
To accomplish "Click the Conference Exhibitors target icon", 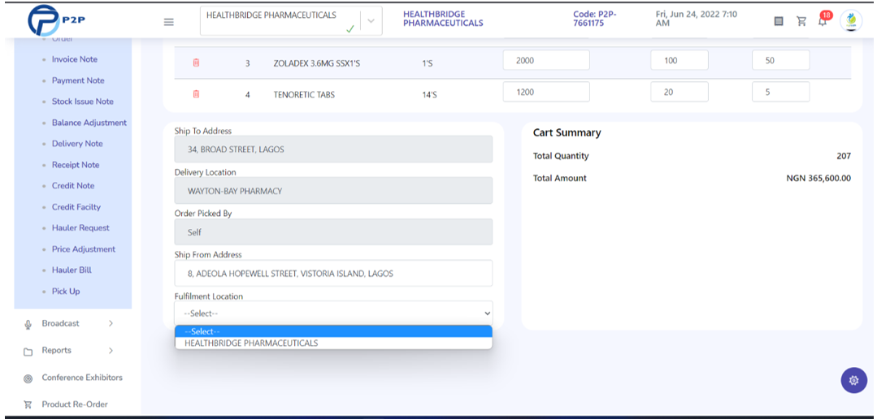I will click(x=28, y=378).
